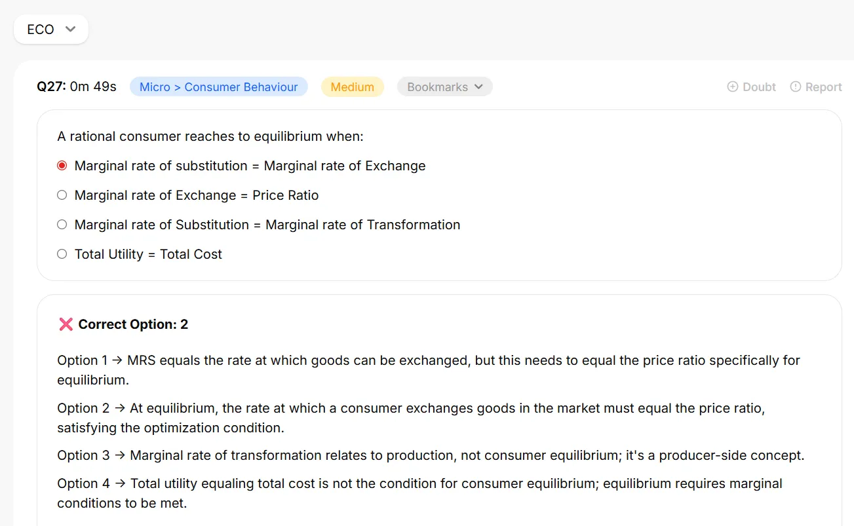Click the question text about rational consumer

[210, 136]
